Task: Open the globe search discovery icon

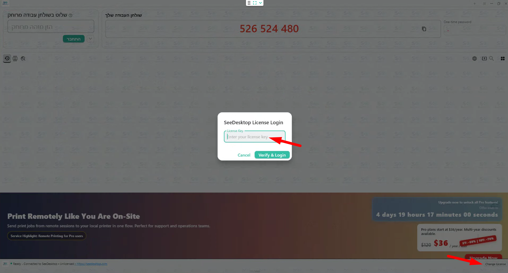Action: click(23, 58)
